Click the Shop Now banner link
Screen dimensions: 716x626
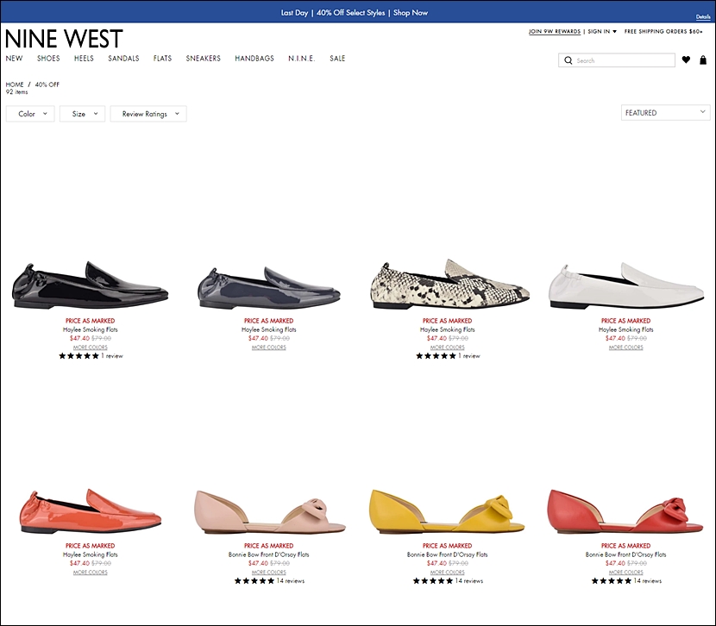[x=411, y=13]
